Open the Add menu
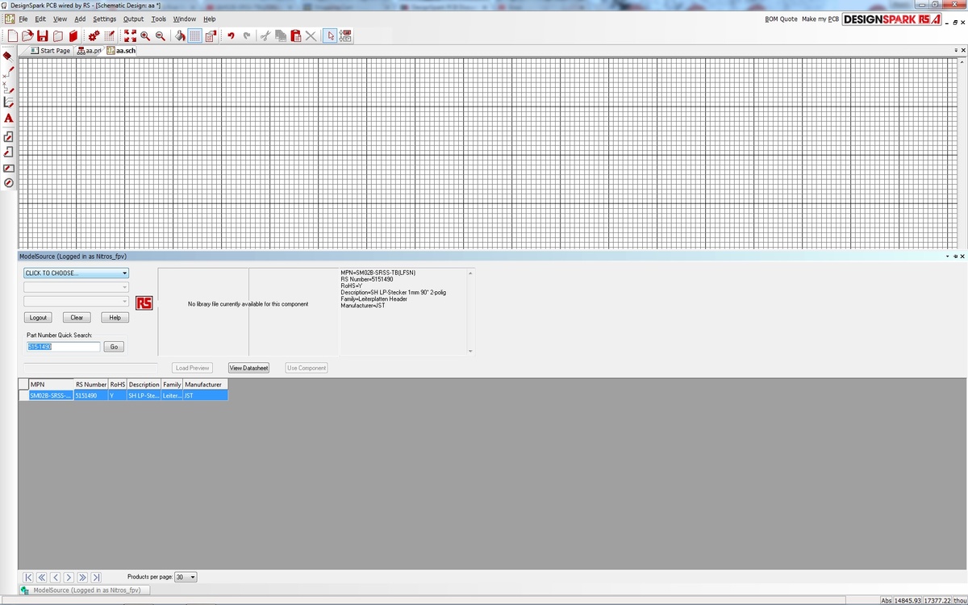The image size is (968, 605). tap(80, 19)
